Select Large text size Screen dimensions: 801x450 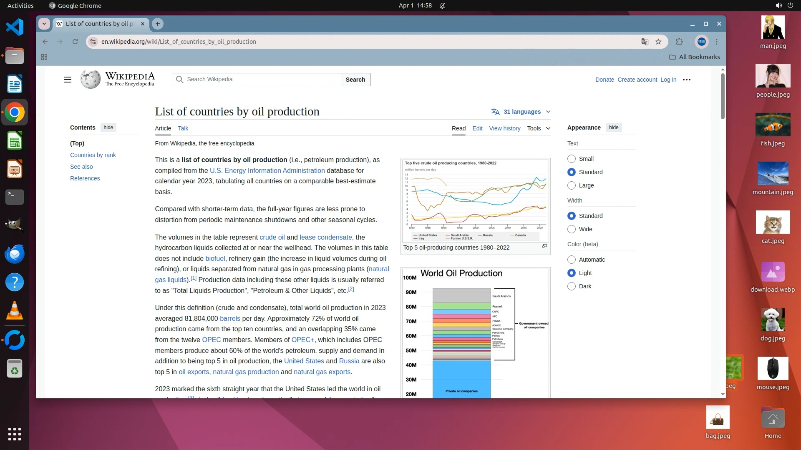tap(572, 185)
